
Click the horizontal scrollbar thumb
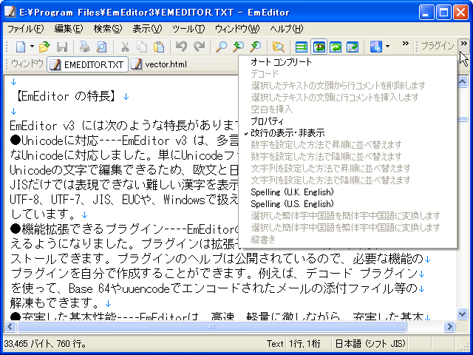coord(212,326)
